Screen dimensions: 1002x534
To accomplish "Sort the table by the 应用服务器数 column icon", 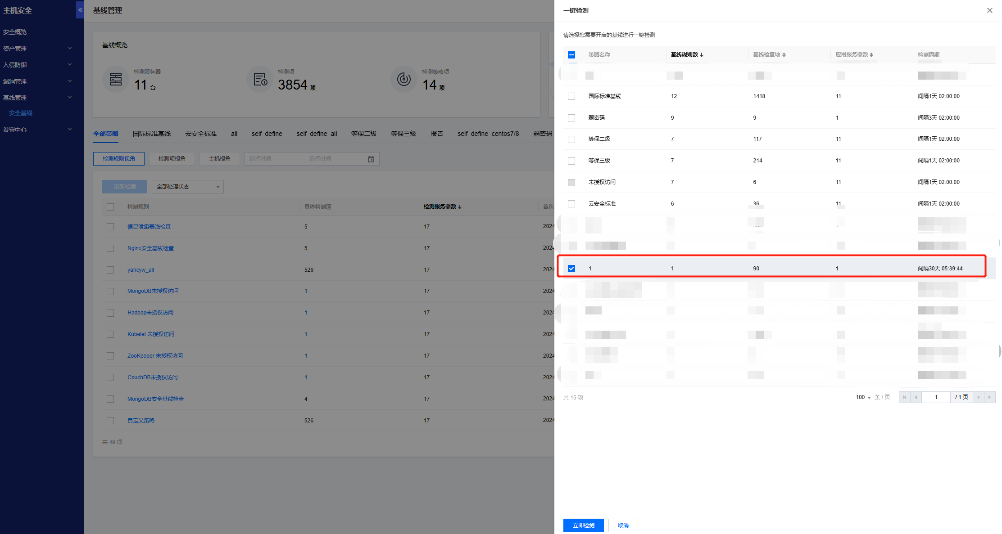I will [871, 55].
